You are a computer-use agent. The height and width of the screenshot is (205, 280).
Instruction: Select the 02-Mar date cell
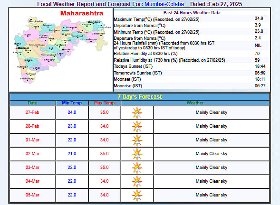[32, 154]
